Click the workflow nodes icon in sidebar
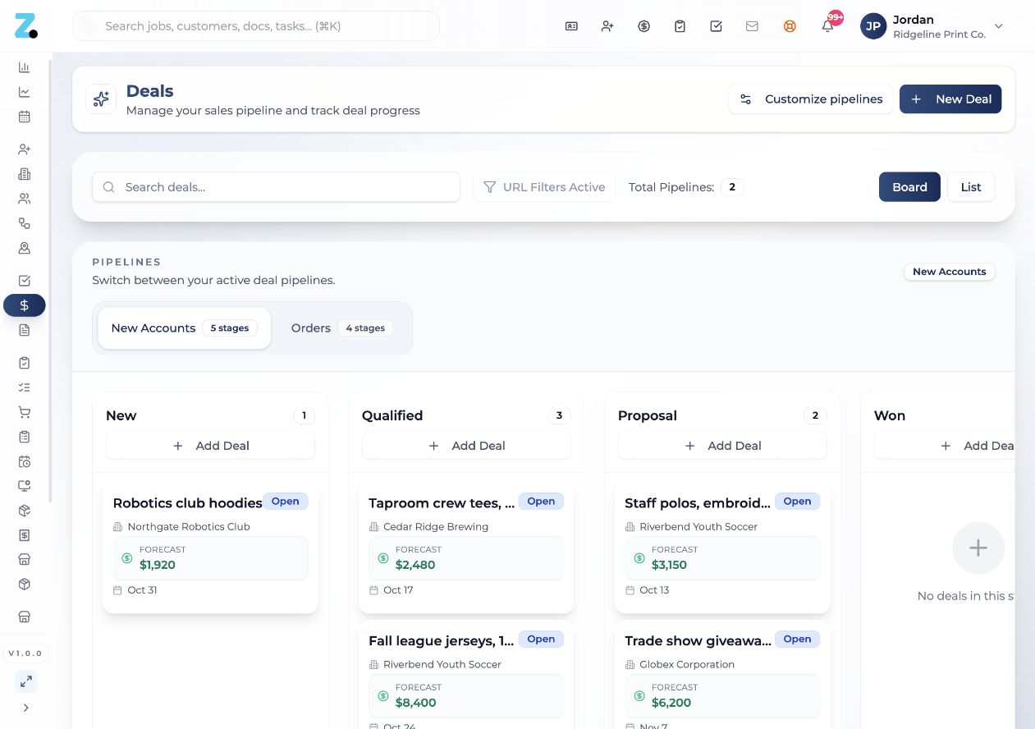 point(25,223)
